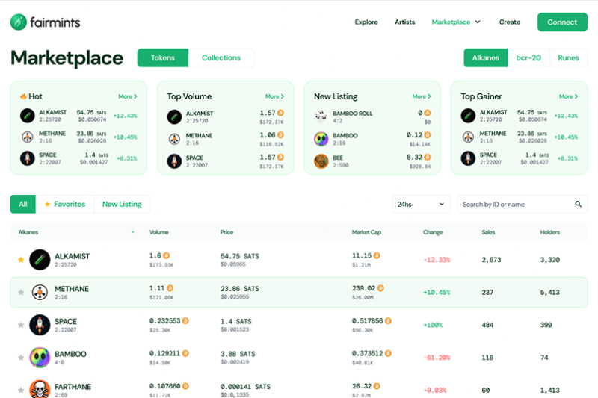Toggle favorite star for ALKAMIST row
Screen dimensions: 598x398
click(21, 260)
